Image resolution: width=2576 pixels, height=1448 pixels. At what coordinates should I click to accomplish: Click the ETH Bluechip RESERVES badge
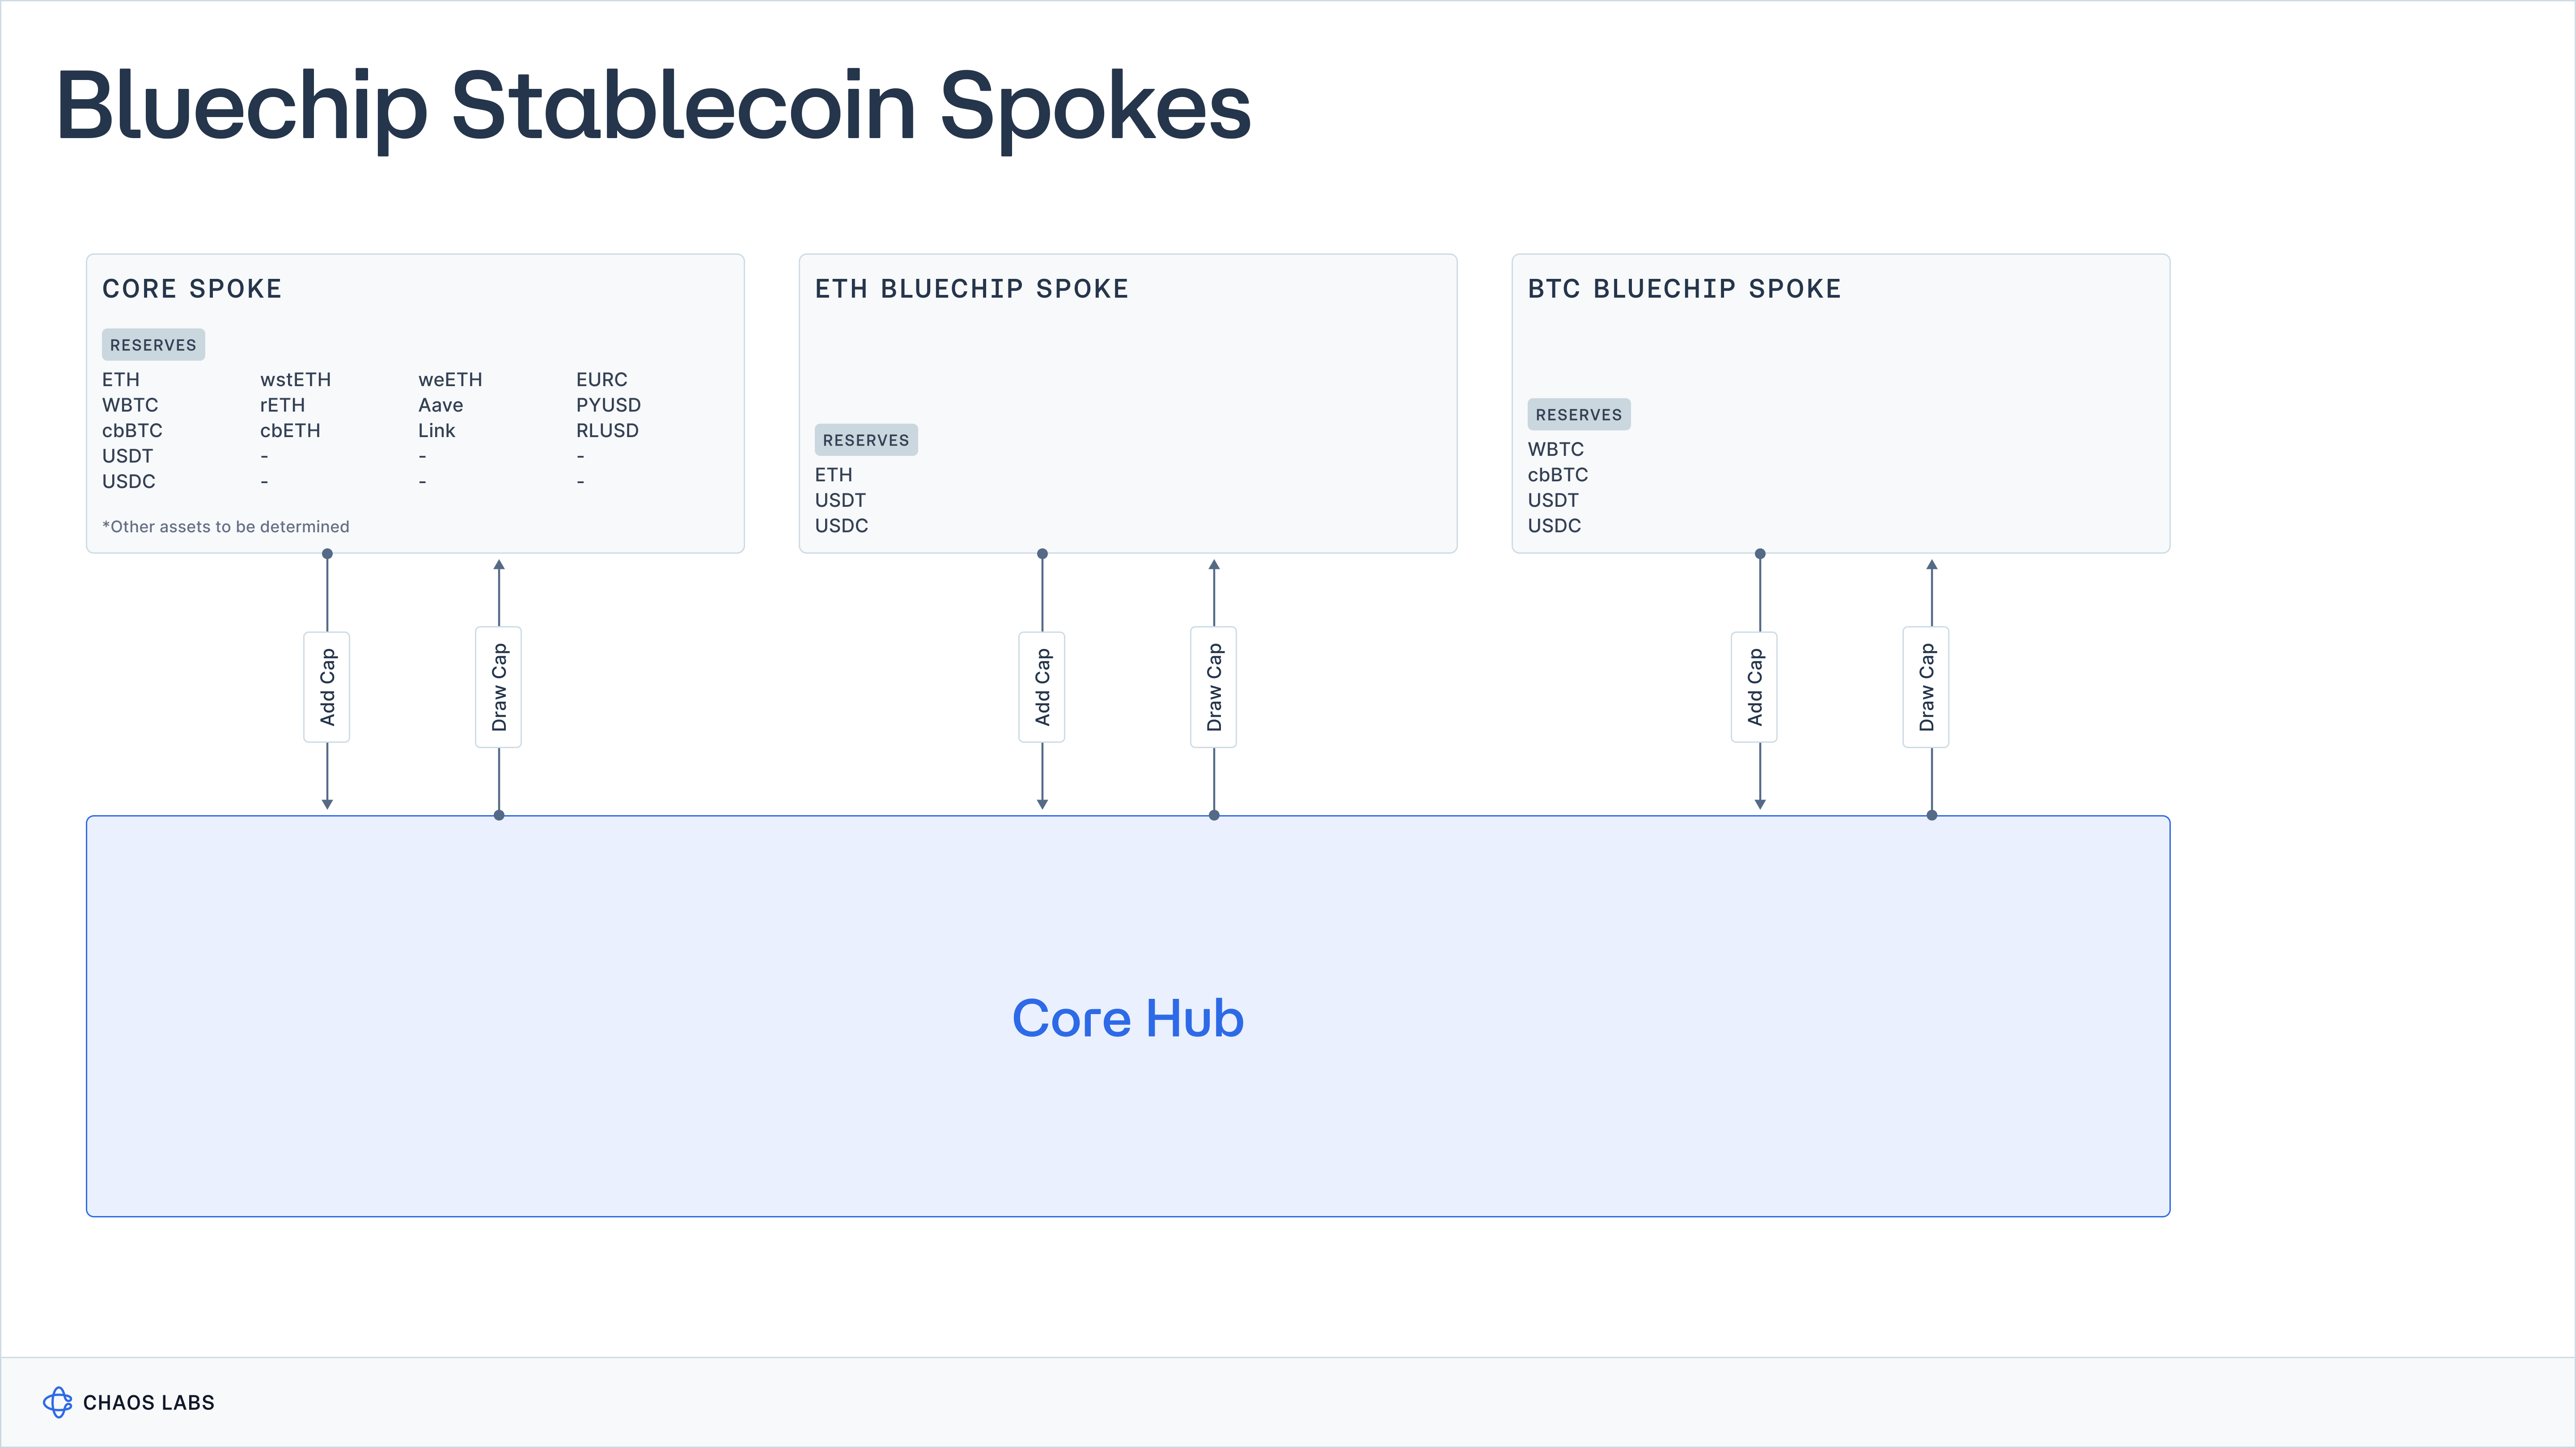pyautogui.click(x=866, y=440)
